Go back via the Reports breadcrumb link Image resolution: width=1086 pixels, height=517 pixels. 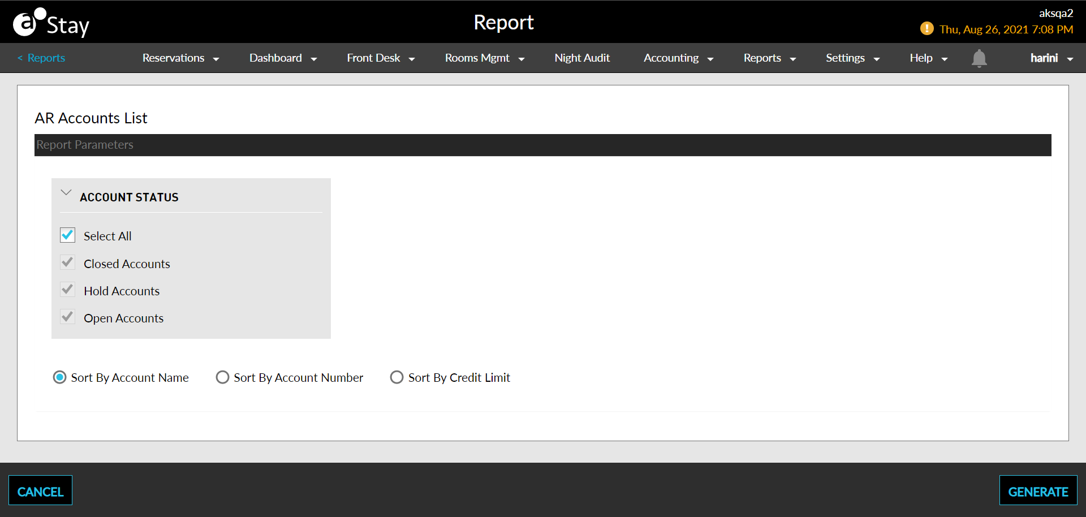coord(41,58)
